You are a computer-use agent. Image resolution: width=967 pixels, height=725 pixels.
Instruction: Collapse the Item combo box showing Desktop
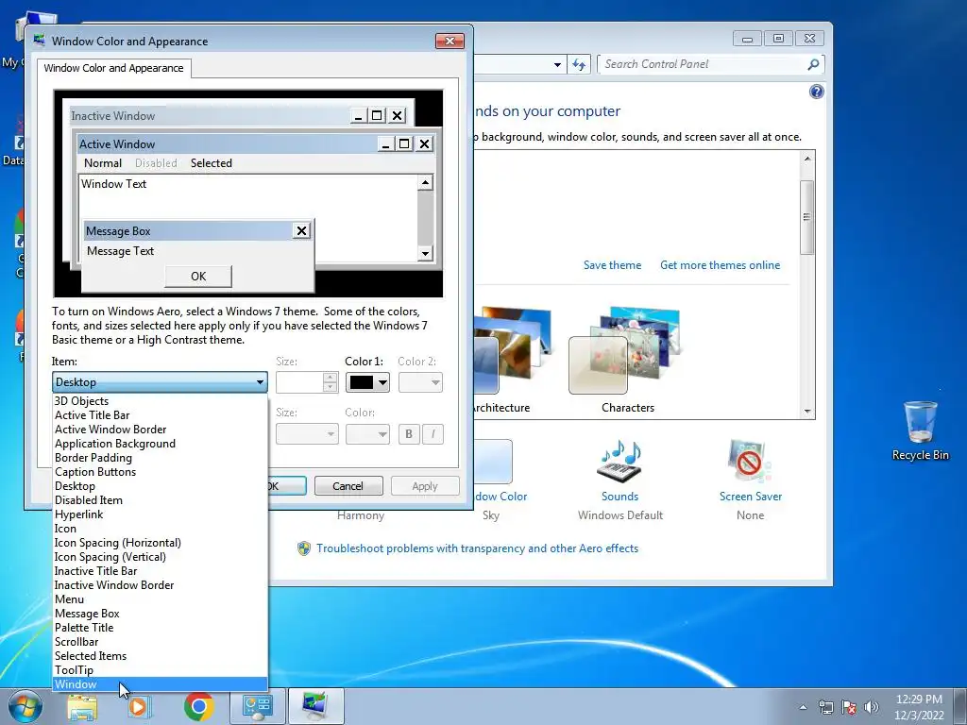160,382
